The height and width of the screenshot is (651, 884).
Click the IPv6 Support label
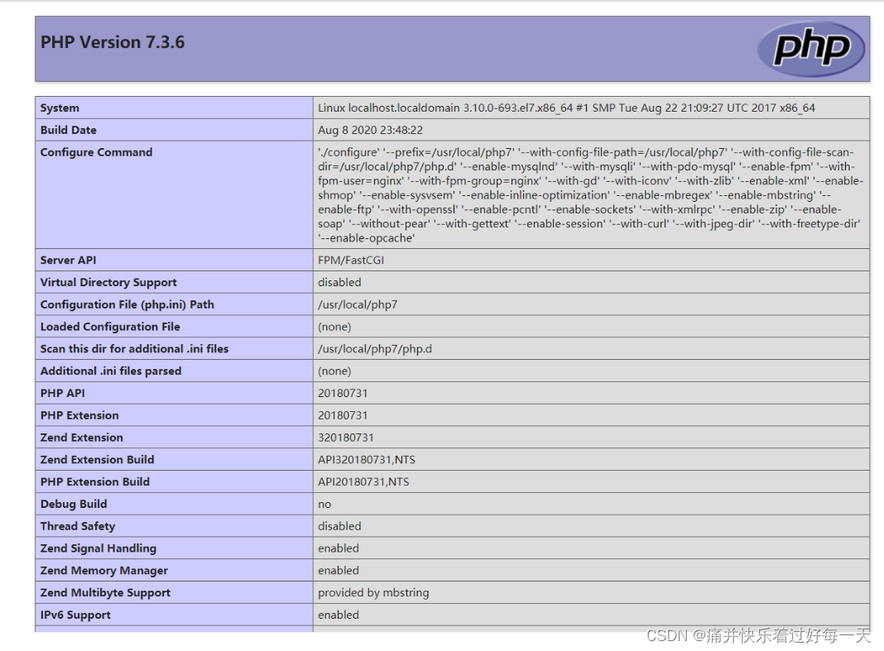pos(75,615)
